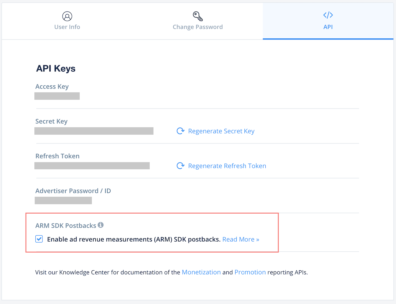The width and height of the screenshot is (396, 304).
Task: Click the ARM SDK Postbacks label
Action: [x=66, y=226]
